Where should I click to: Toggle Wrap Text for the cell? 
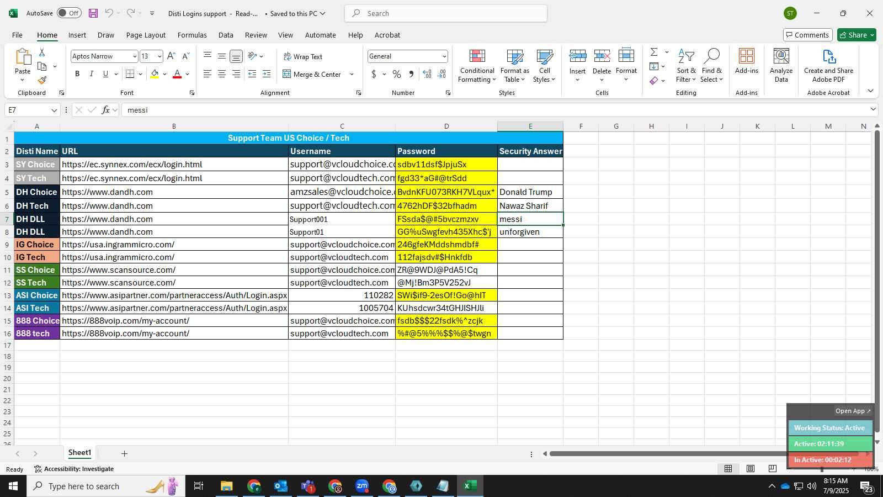303,56
